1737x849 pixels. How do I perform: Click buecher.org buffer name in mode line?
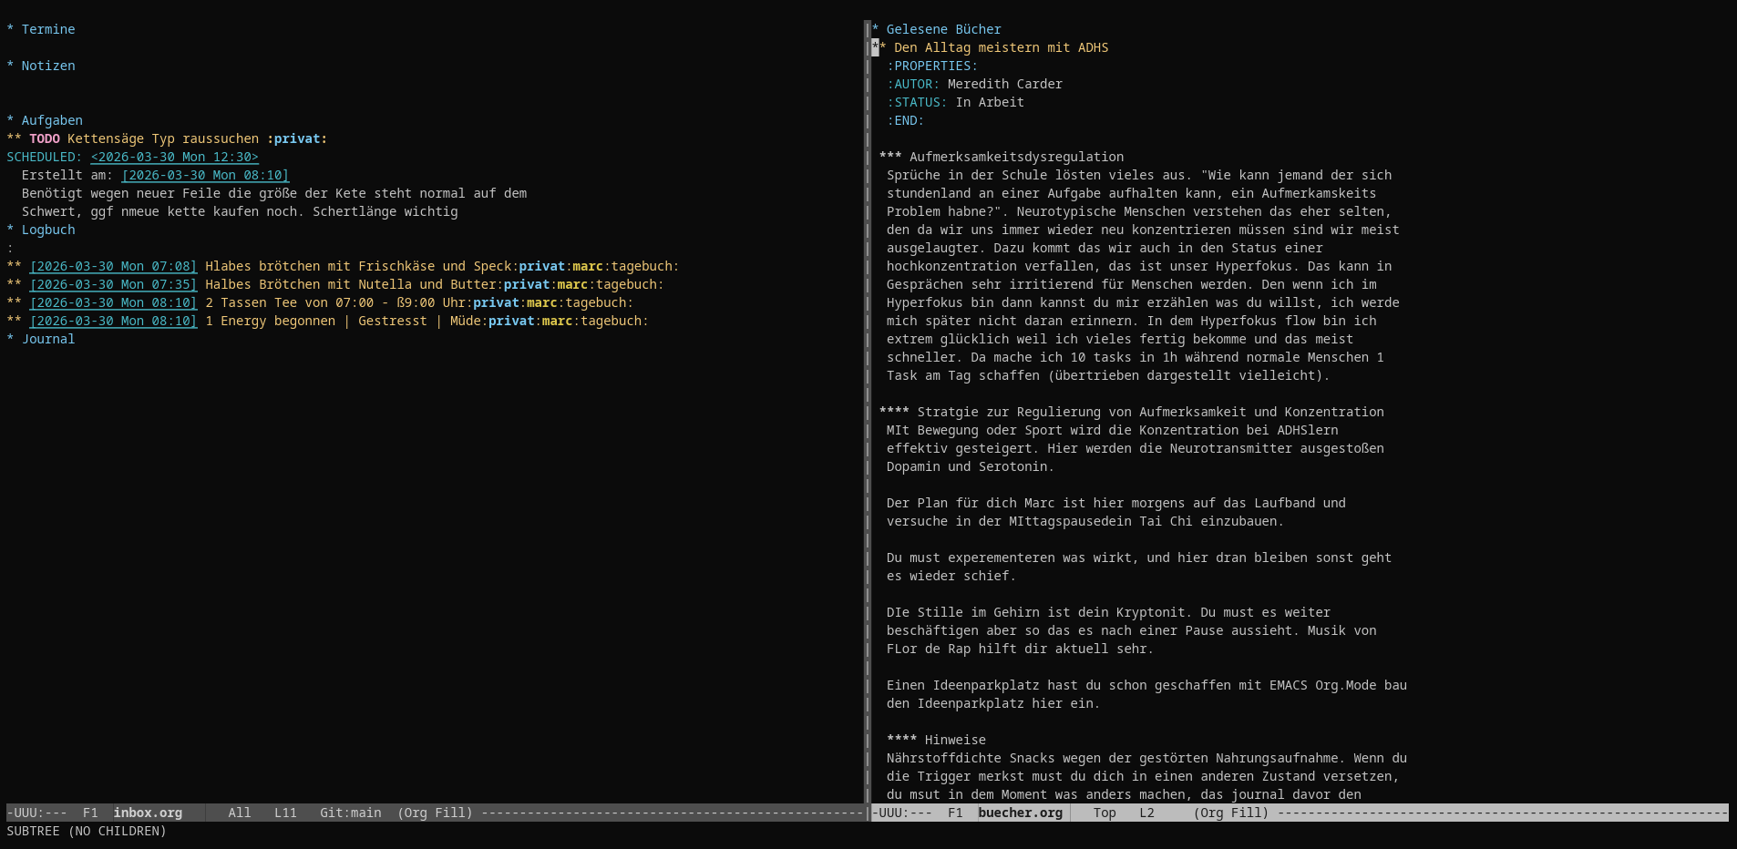pos(1020,813)
